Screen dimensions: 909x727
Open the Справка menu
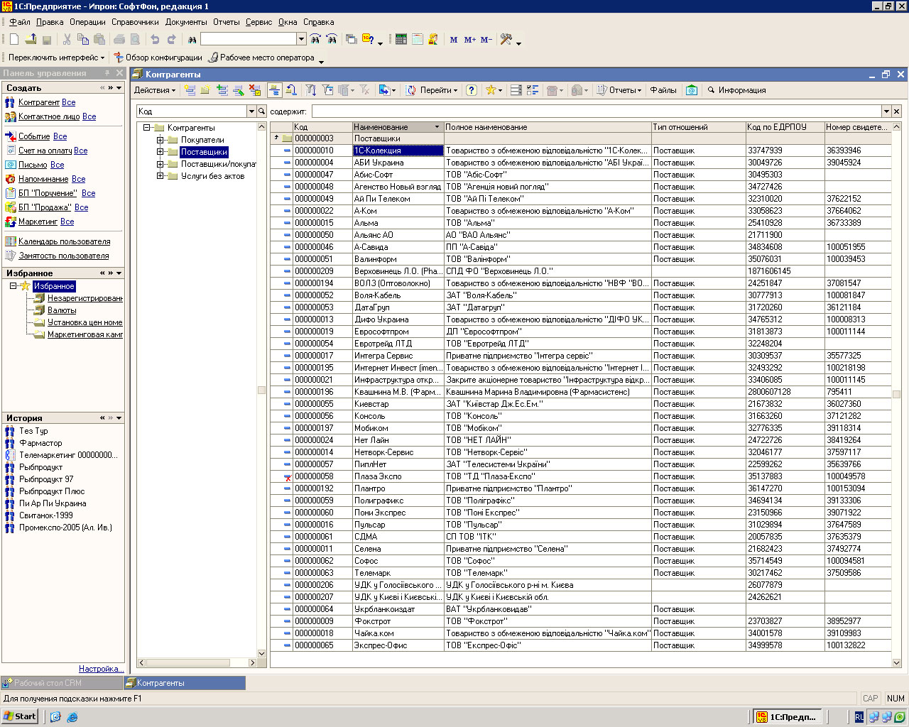[318, 22]
